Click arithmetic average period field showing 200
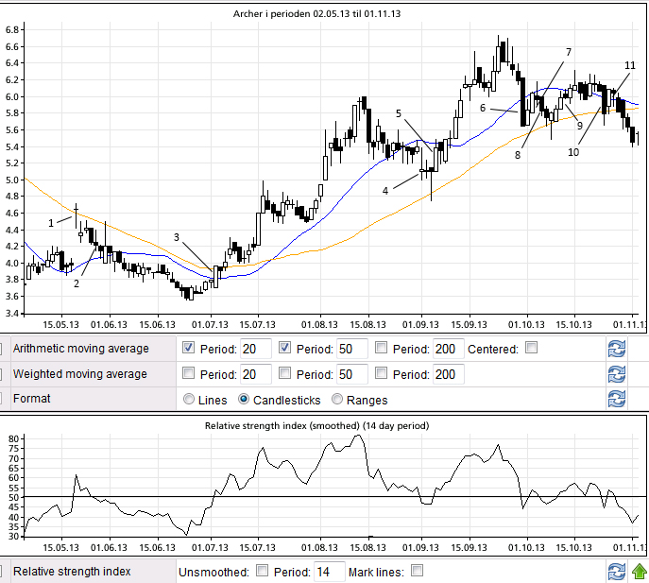Viewport: 649px width, 583px height. coord(449,349)
